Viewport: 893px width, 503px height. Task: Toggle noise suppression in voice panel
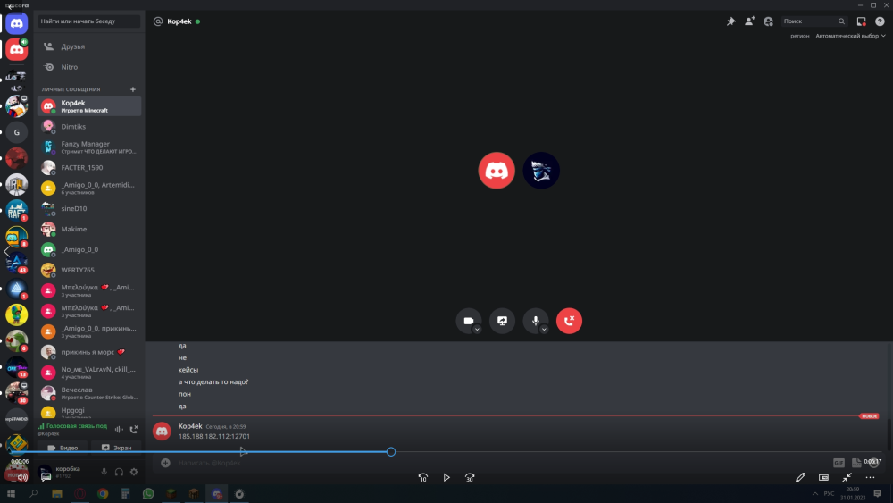tap(119, 429)
